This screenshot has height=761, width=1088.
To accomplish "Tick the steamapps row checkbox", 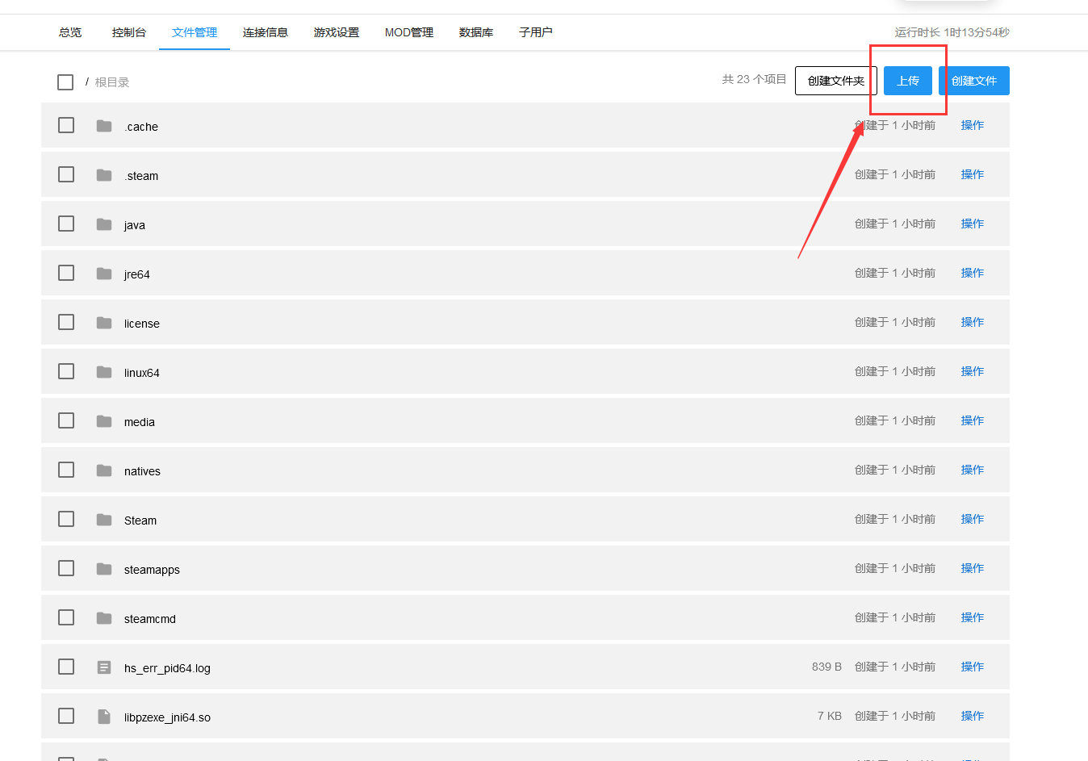I will [x=66, y=568].
